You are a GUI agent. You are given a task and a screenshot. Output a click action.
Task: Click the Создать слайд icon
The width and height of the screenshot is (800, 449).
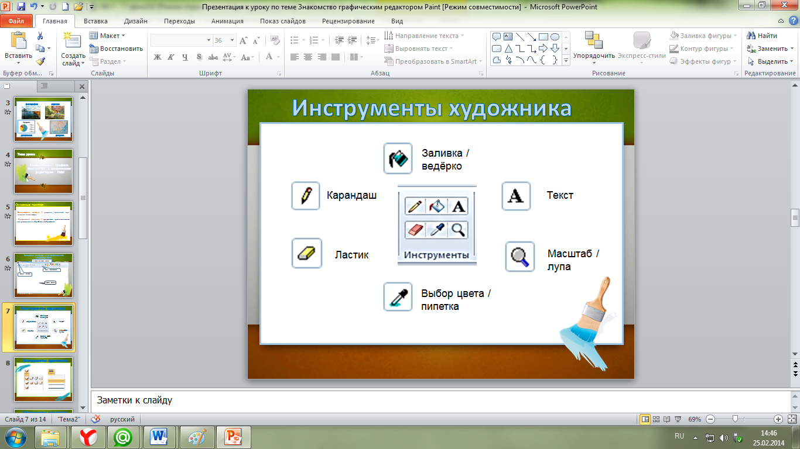click(73, 41)
